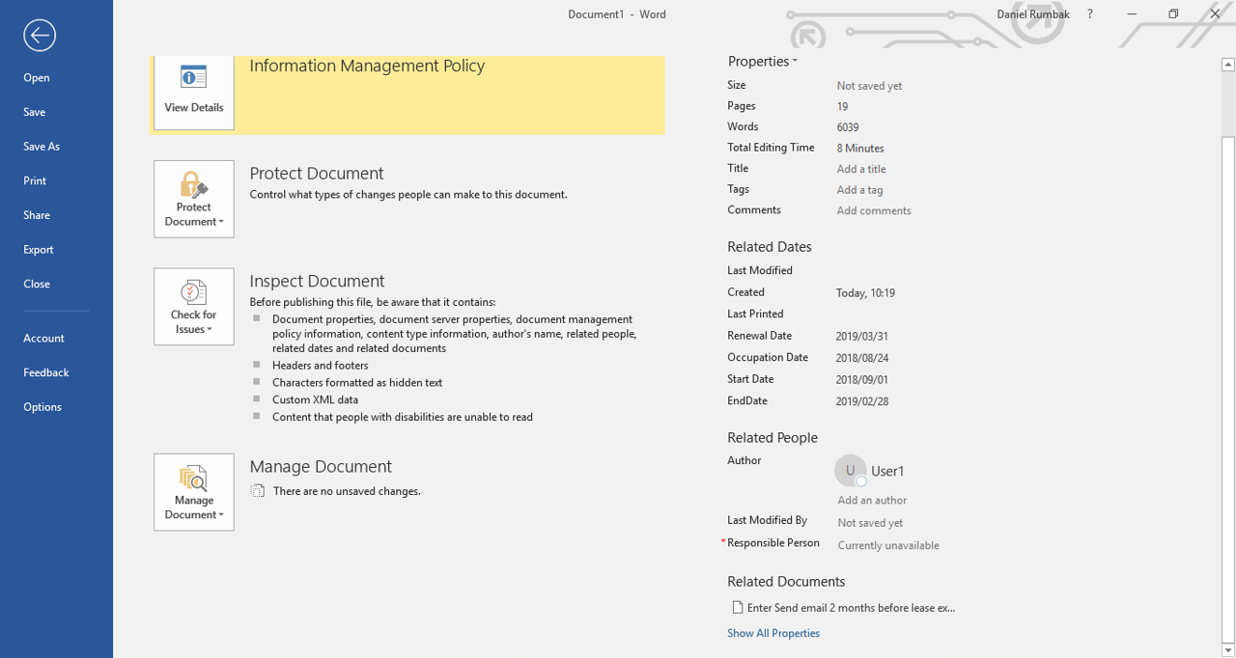1236x658 pixels.
Task: Click the Add comments field
Action: click(874, 210)
